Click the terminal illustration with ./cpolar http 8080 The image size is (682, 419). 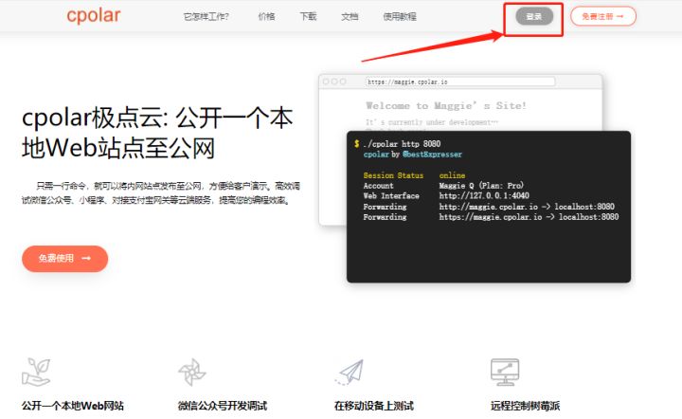pyautogui.click(x=489, y=207)
